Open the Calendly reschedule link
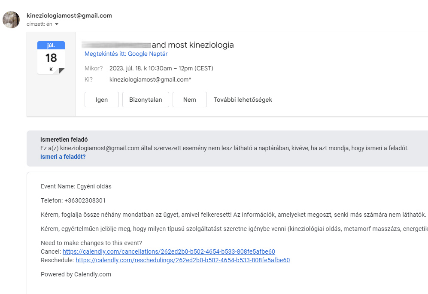The height and width of the screenshot is (294, 428). 182,260
